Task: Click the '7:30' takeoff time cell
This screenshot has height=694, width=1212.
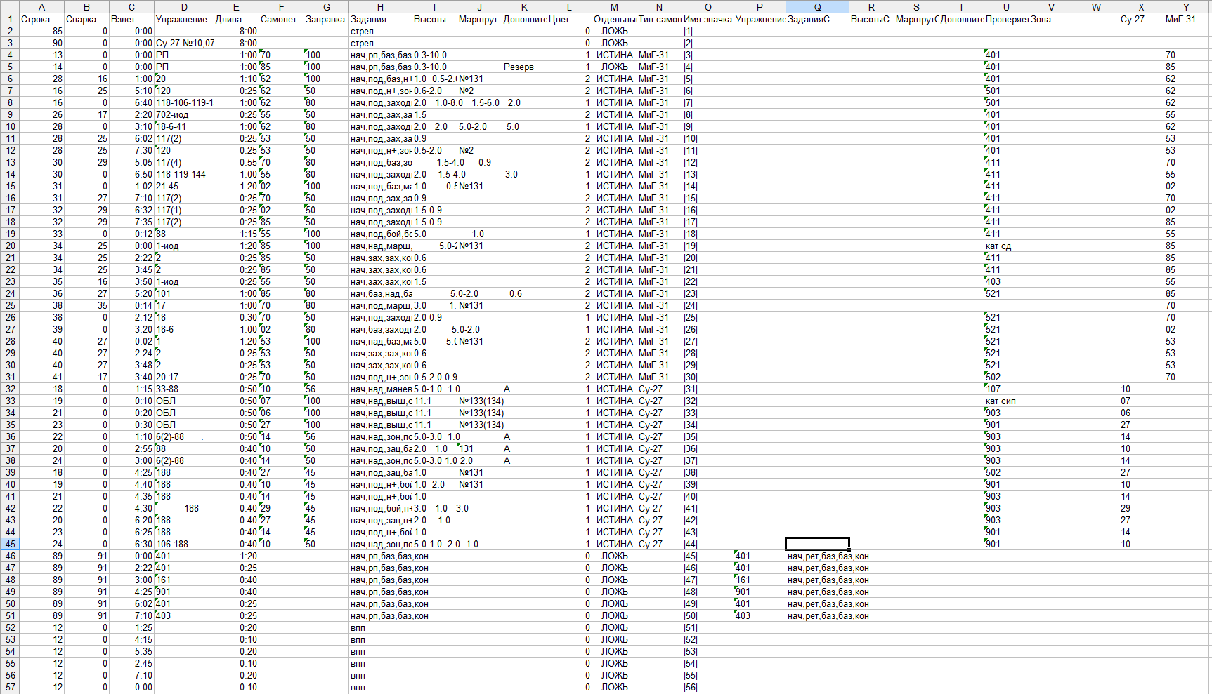Action: (x=131, y=150)
